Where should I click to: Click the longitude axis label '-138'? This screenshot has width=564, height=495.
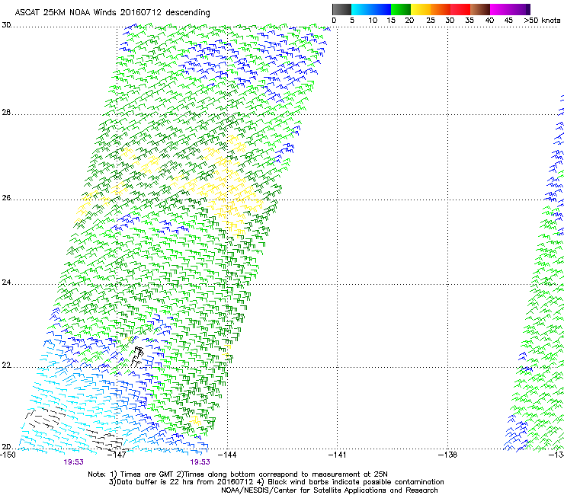pyautogui.click(x=448, y=455)
